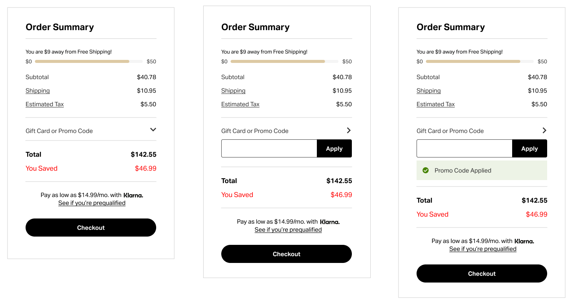This screenshot has width=575, height=304.
Task: Open Shipping link in right panel
Action: (x=429, y=91)
